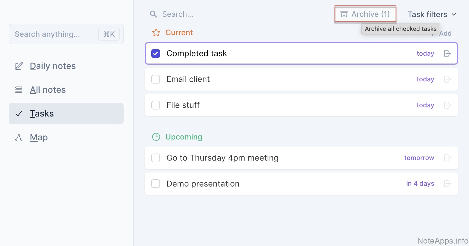Expand the Task filters dropdown
Image resolution: width=469 pixels, height=246 pixels.
(432, 14)
